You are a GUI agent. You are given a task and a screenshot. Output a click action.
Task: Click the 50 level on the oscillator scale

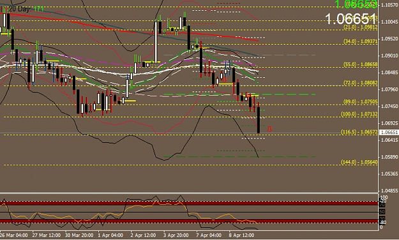[382, 212]
